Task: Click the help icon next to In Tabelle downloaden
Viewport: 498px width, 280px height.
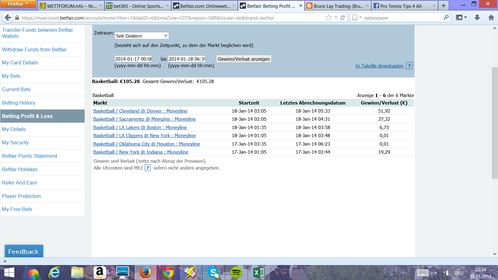Action: [409, 66]
